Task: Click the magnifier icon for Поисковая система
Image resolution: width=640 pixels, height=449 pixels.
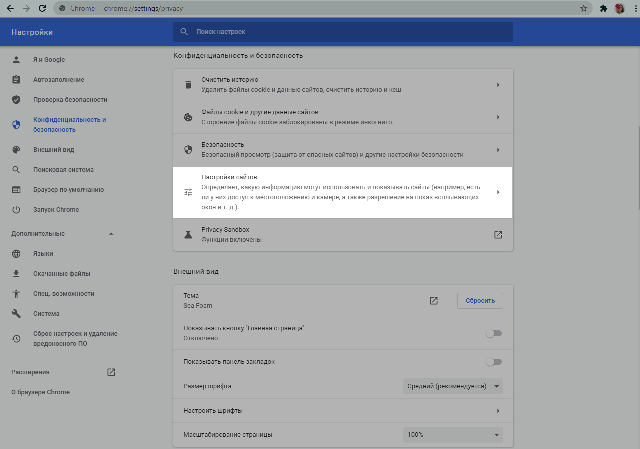Action: pyautogui.click(x=16, y=169)
